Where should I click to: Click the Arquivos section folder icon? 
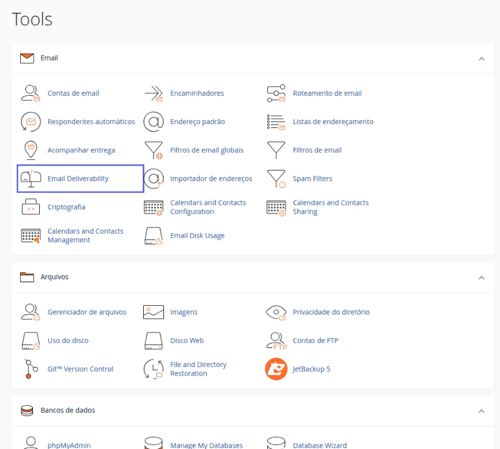click(27, 277)
